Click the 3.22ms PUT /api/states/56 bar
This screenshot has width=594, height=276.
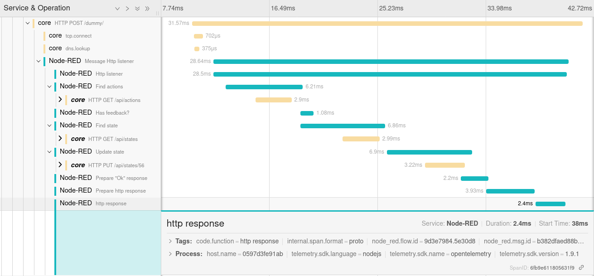(x=445, y=165)
